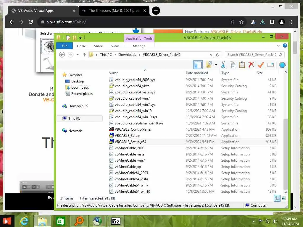Select the VBCABLE_ControlPanel application file
The width and height of the screenshot is (303, 227).
133,129
